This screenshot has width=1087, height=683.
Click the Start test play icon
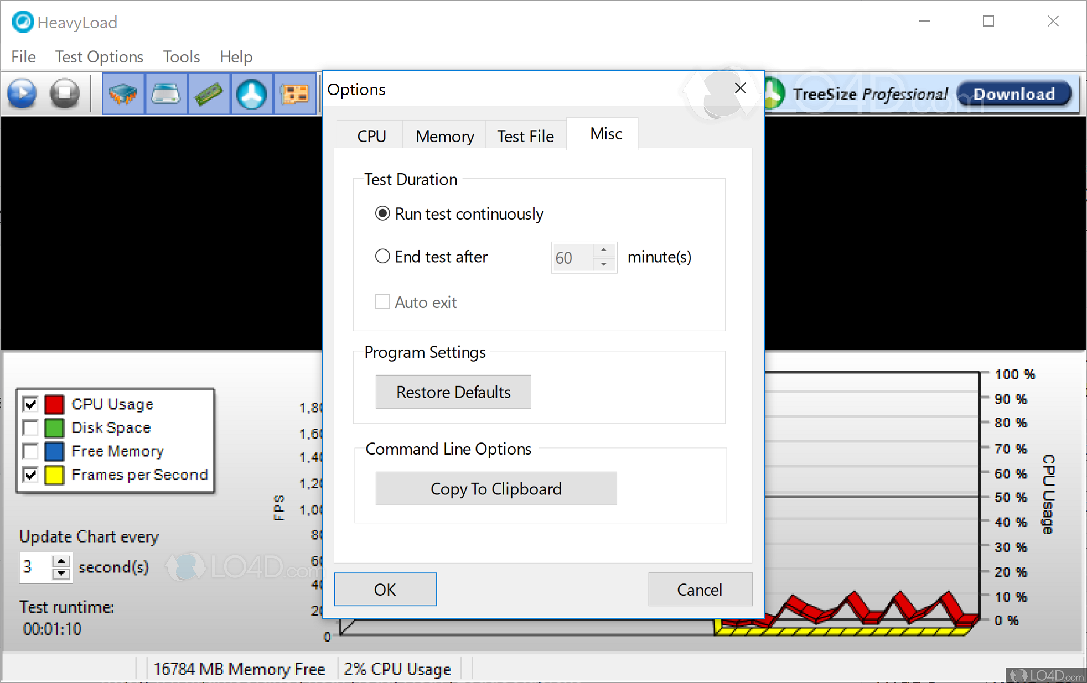pos(22,93)
